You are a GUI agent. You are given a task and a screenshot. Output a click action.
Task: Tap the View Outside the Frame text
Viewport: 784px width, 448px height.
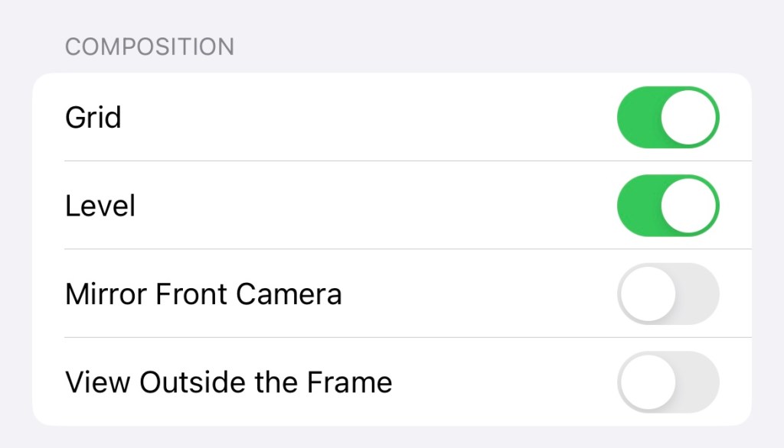229,381
